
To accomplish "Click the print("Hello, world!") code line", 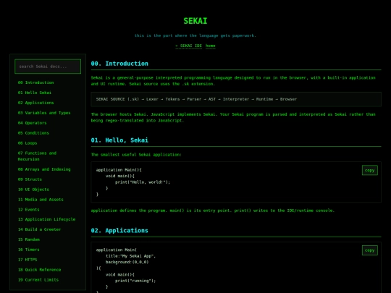I will (x=143, y=182).
